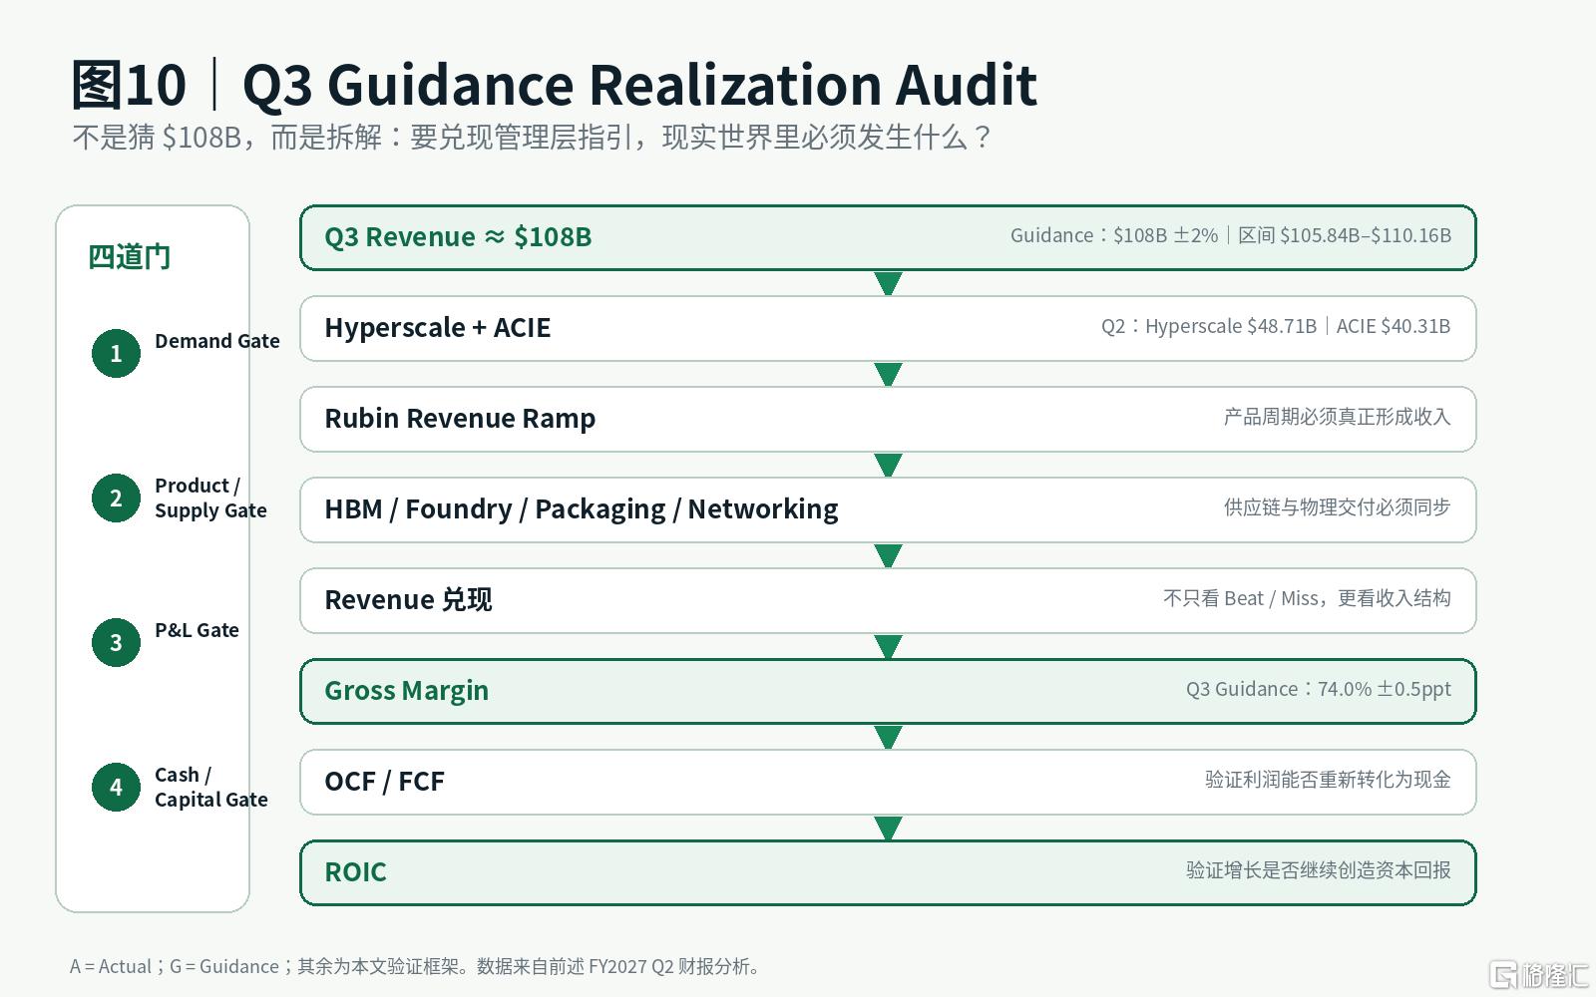The height and width of the screenshot is (997, 1596).
Task: Click the '验证利润能否重新转化为现金' note
Action: tap(1328, 780)
